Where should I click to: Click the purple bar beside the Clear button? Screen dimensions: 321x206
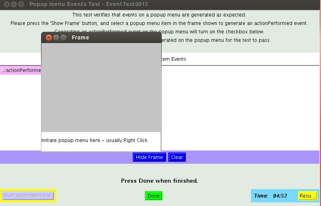(249, 157)
